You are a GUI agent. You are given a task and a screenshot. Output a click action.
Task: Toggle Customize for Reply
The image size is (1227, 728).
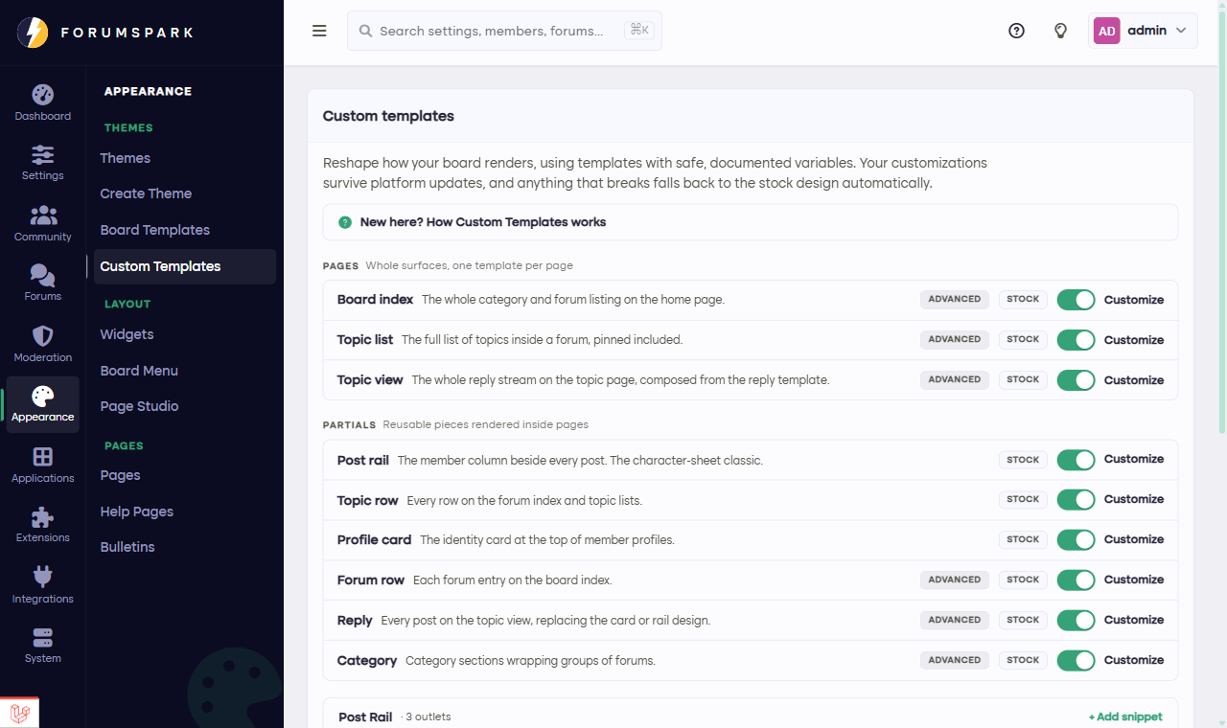pyautogui.click(x=1076, y=621)
